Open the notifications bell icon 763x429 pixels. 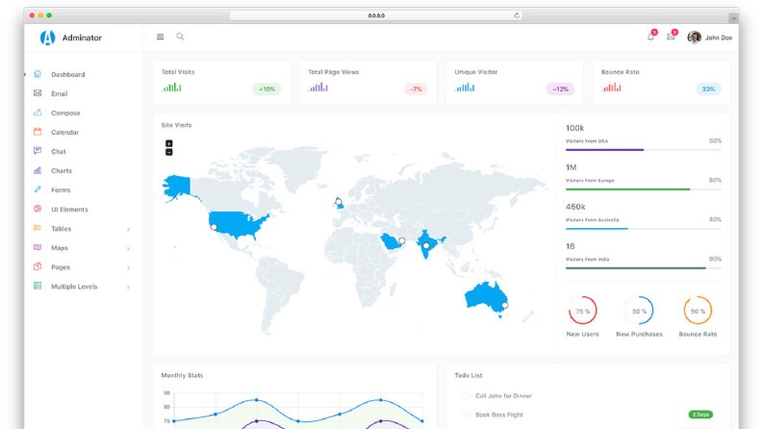[650, 37]
